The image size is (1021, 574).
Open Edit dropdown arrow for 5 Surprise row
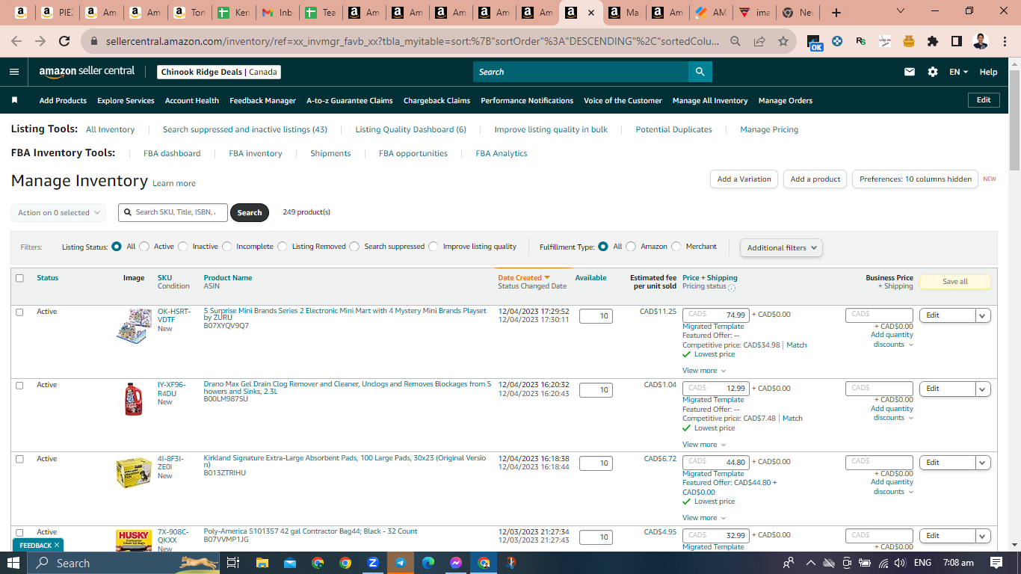[983, 315]
